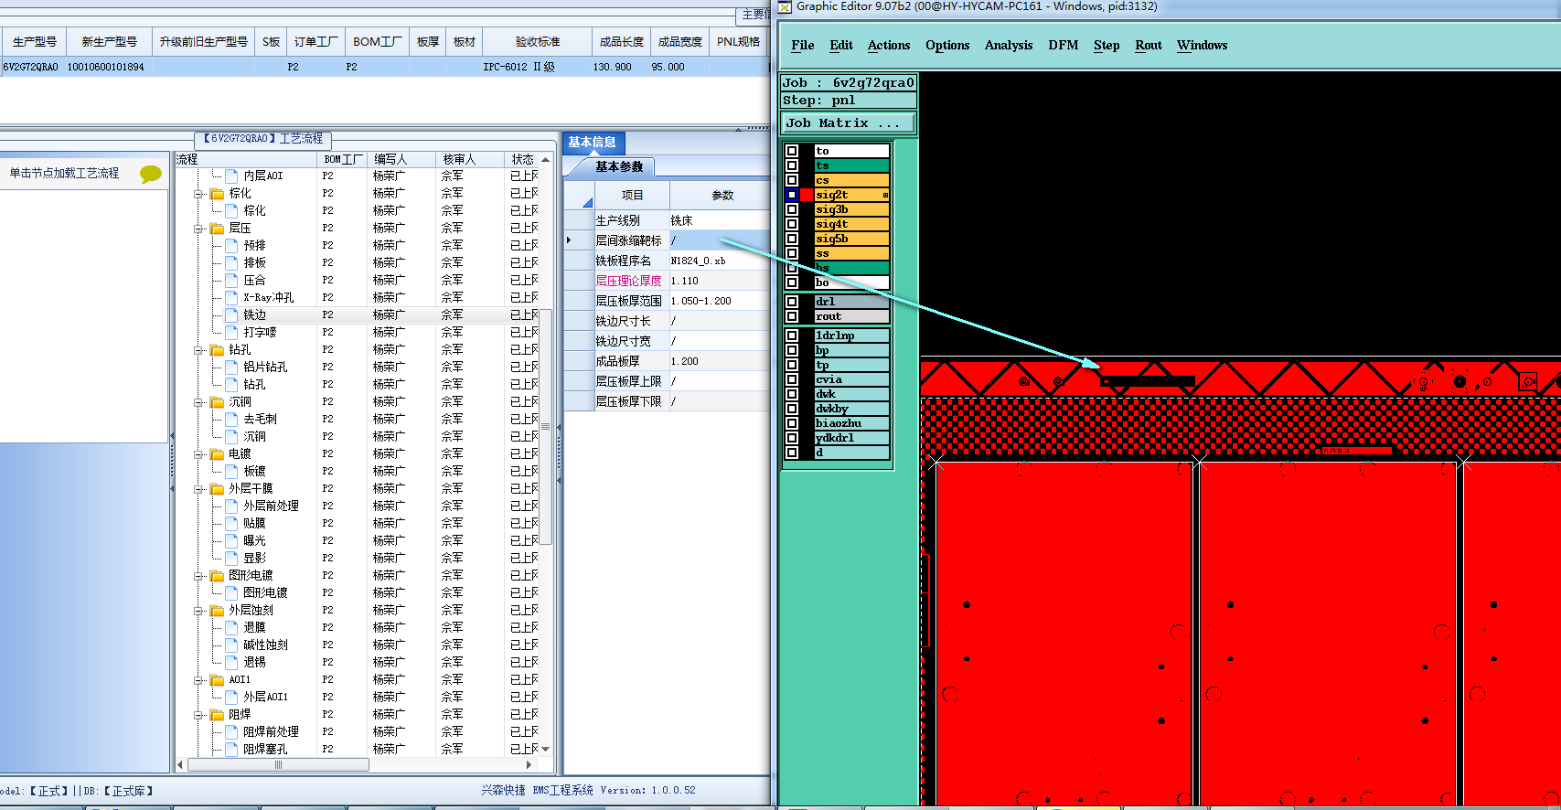Viewport: 1561px width, 810px height.
Task: Click the 参数 column header
Action: (x=722, y=196)
